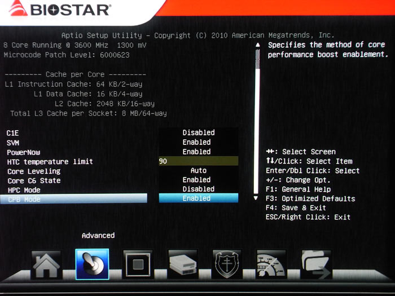
Task: Click the Advanced tab label
Action: [x=98, y=235]
